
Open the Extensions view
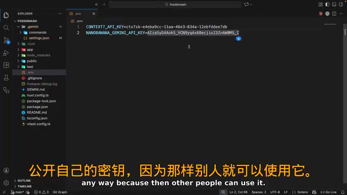click(6, 65)
